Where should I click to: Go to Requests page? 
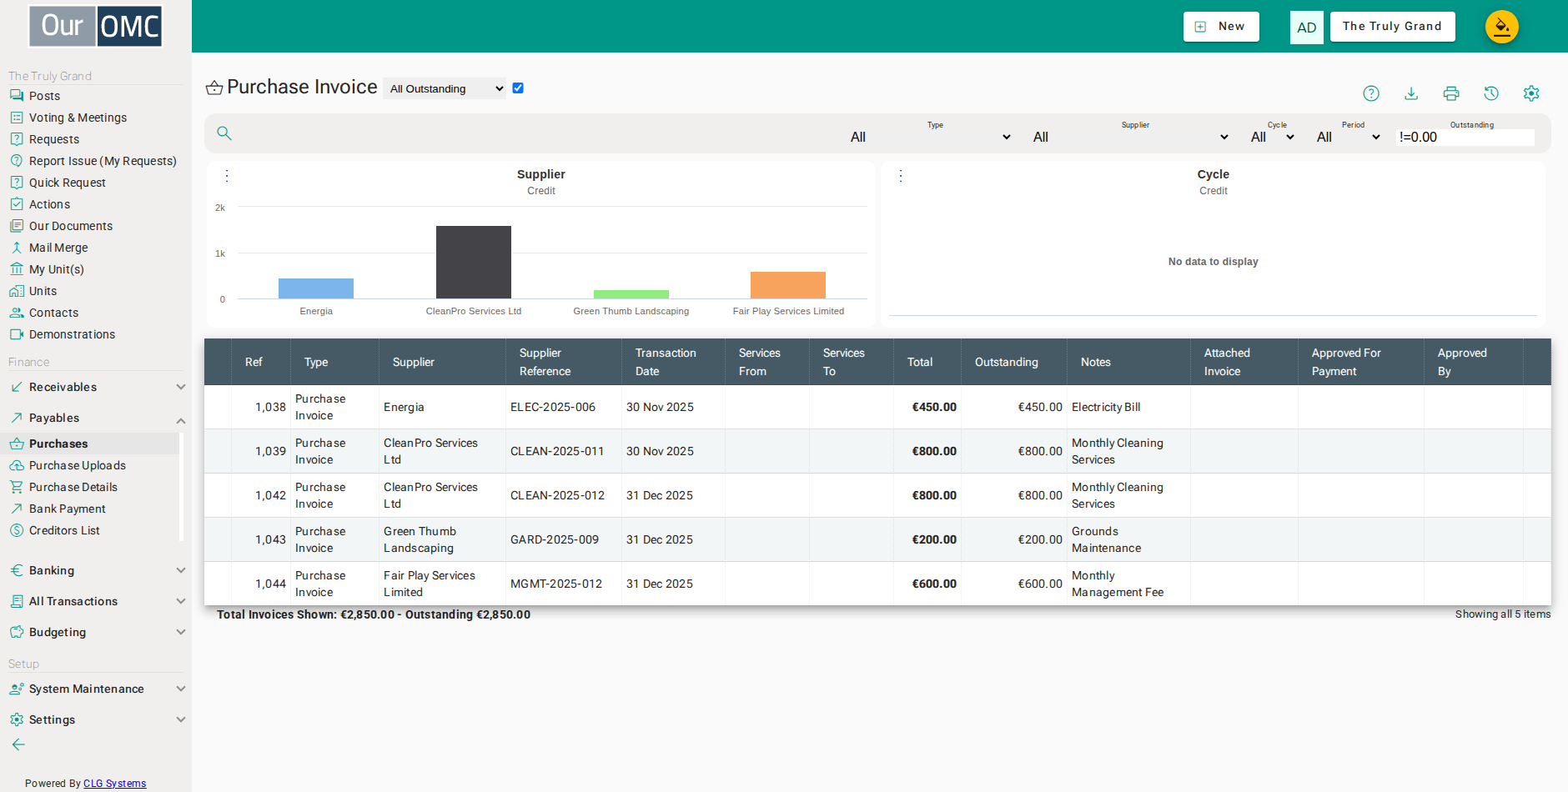click(x=54, y=139)
